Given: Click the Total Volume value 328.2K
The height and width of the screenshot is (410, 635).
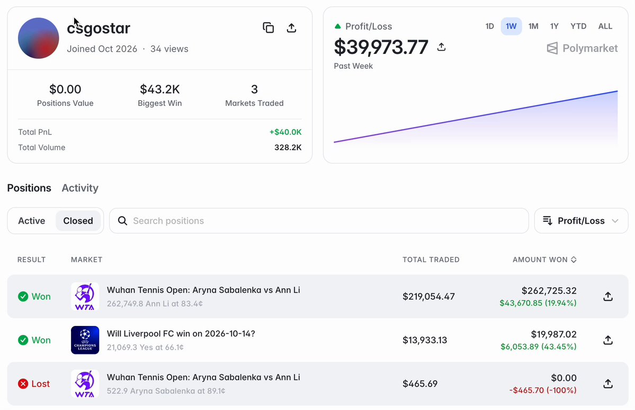Looking at the screenshot, I should pos(288,148).
